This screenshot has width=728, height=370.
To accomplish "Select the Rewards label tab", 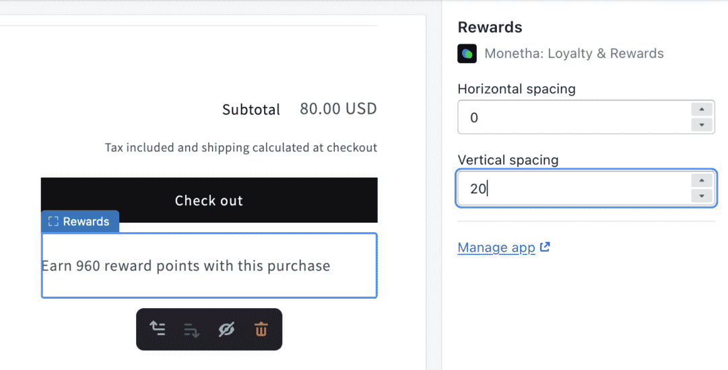I will coord(80,221).
